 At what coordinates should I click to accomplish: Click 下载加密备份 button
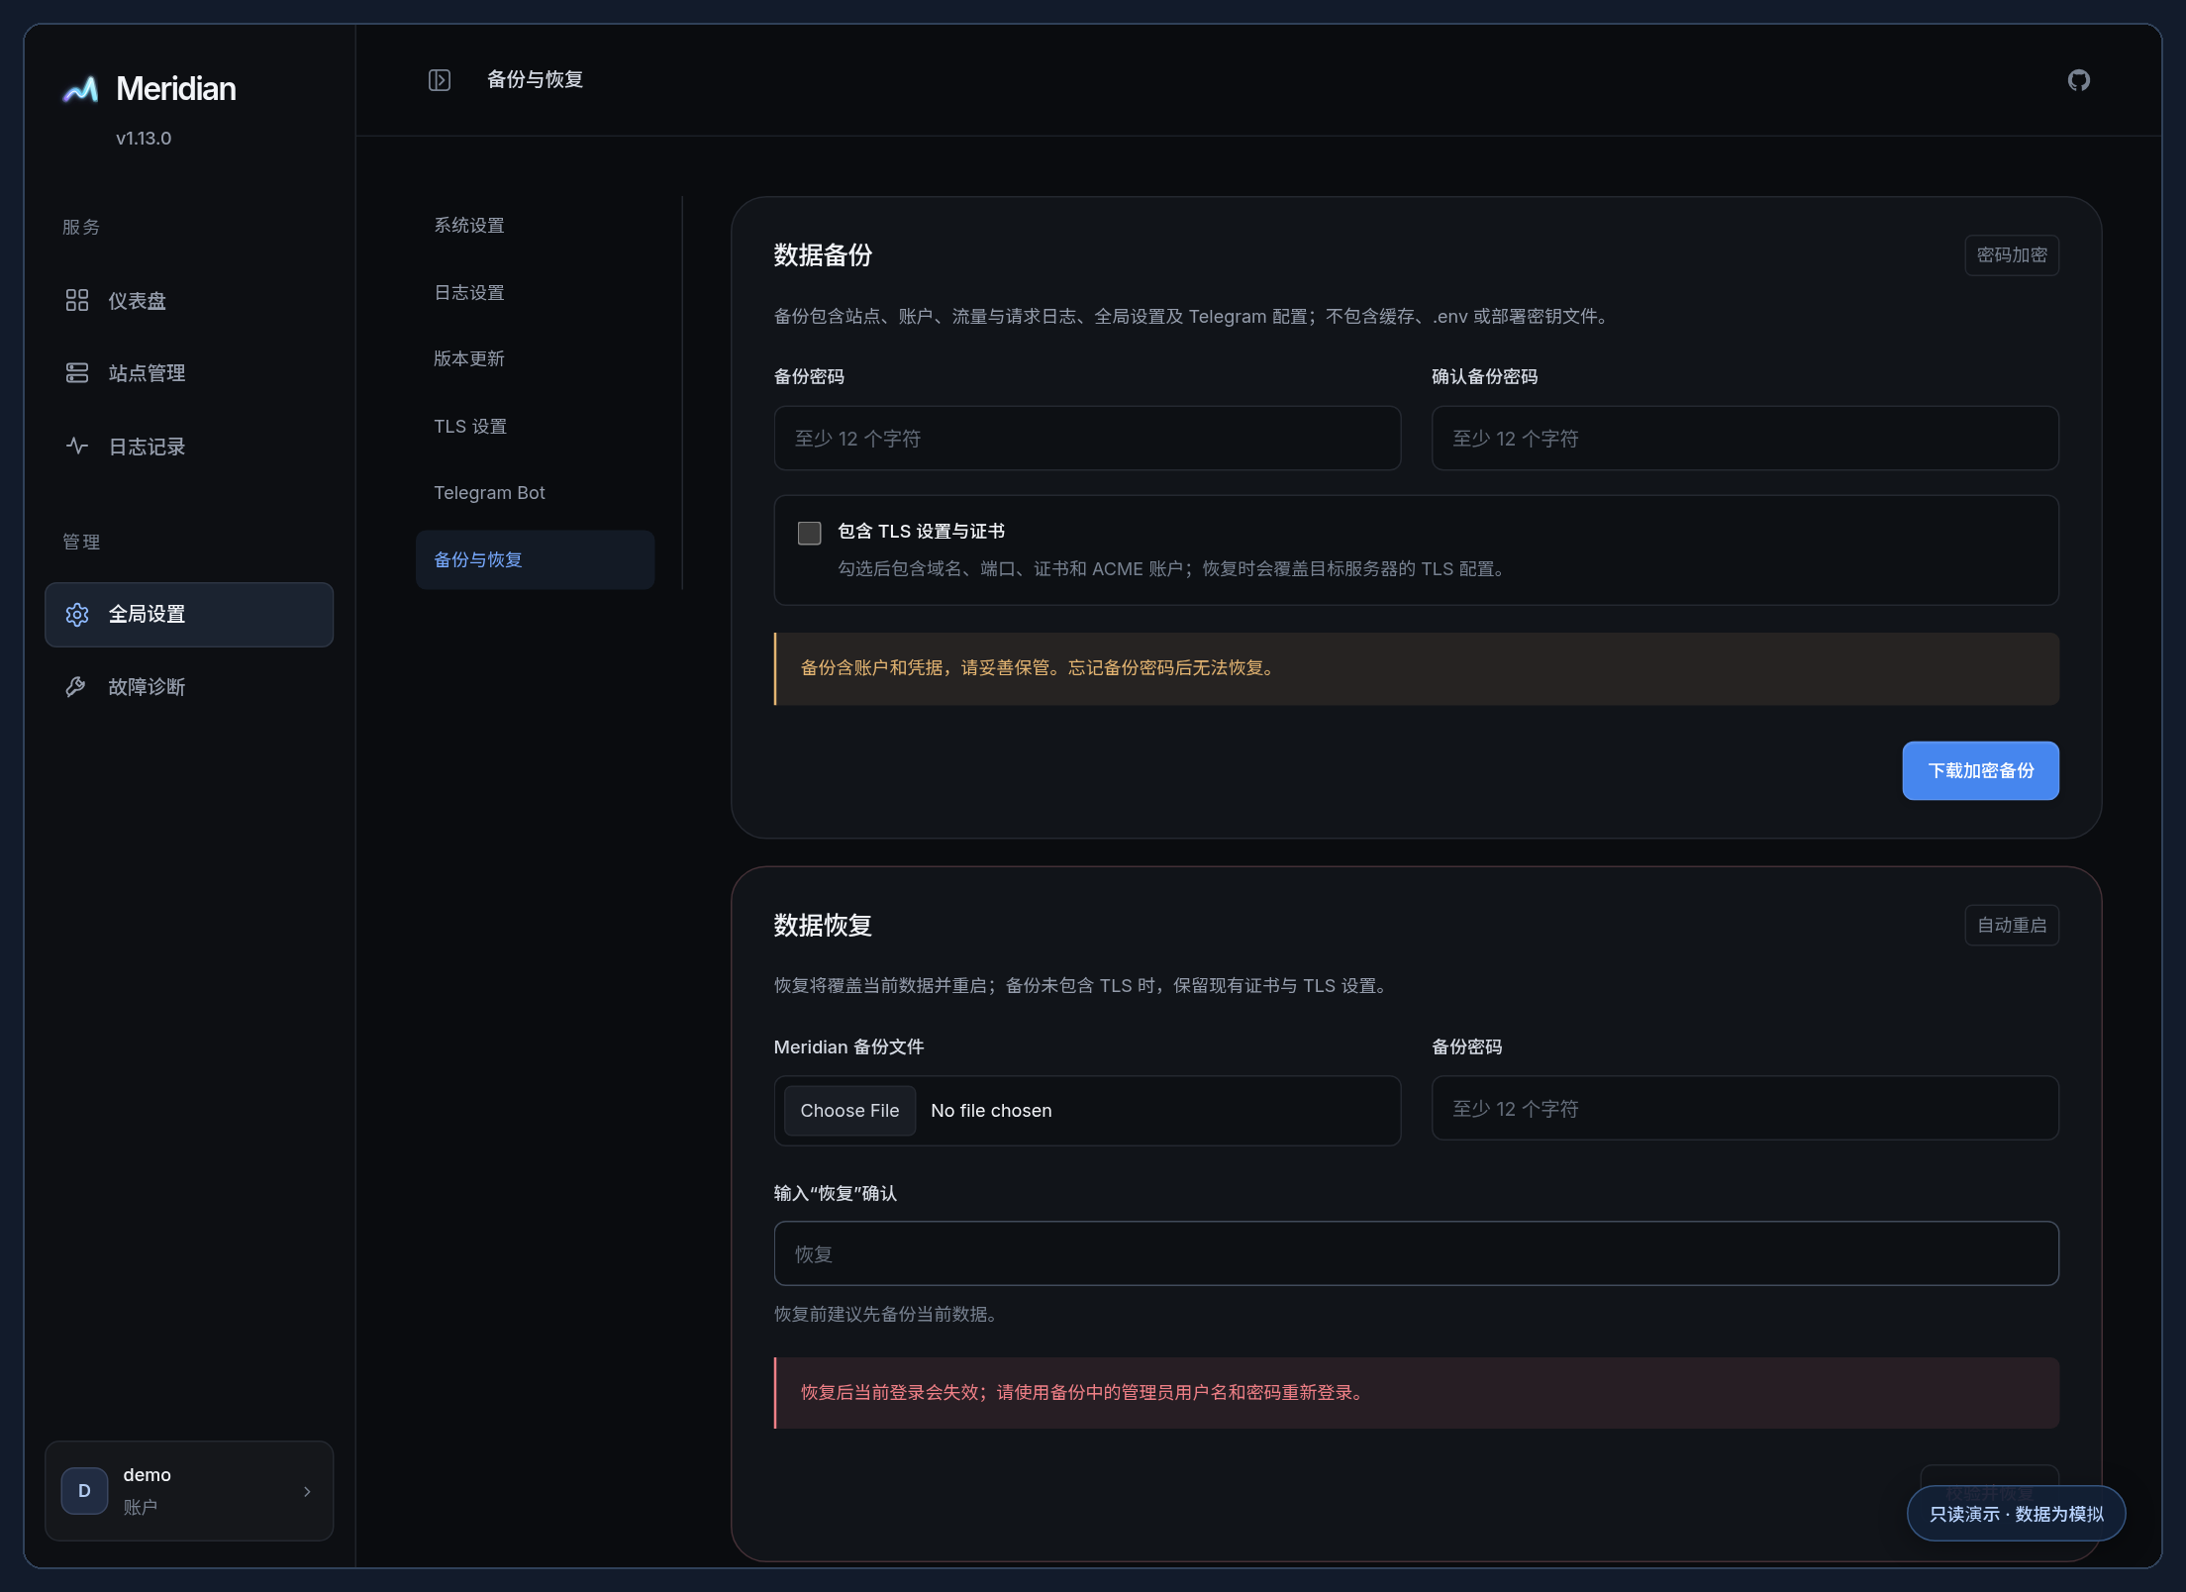(1981, 771)
